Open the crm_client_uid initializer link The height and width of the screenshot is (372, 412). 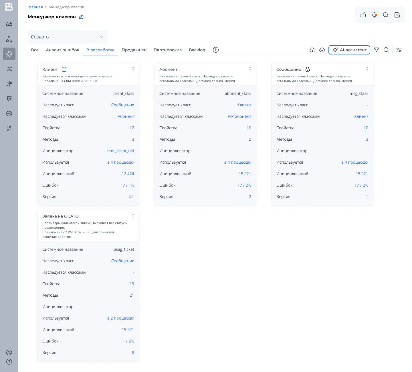click(x=120, y=151)
